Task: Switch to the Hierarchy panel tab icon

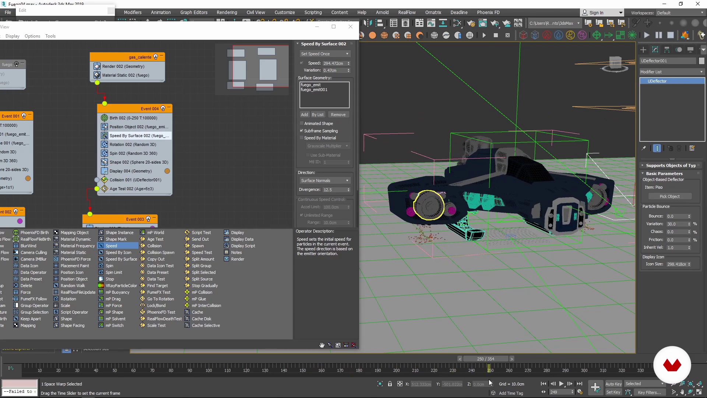Action: tap(667, 50)
